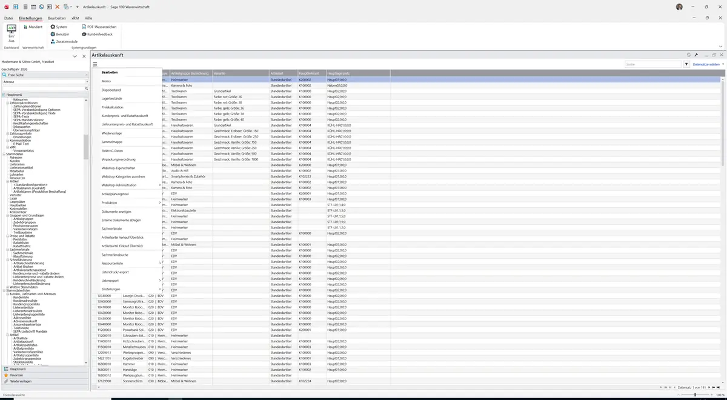Open the hamburger menu in Artikelauskunft
The width and height of the screenshot is (727, 400).
pos(95,64)
